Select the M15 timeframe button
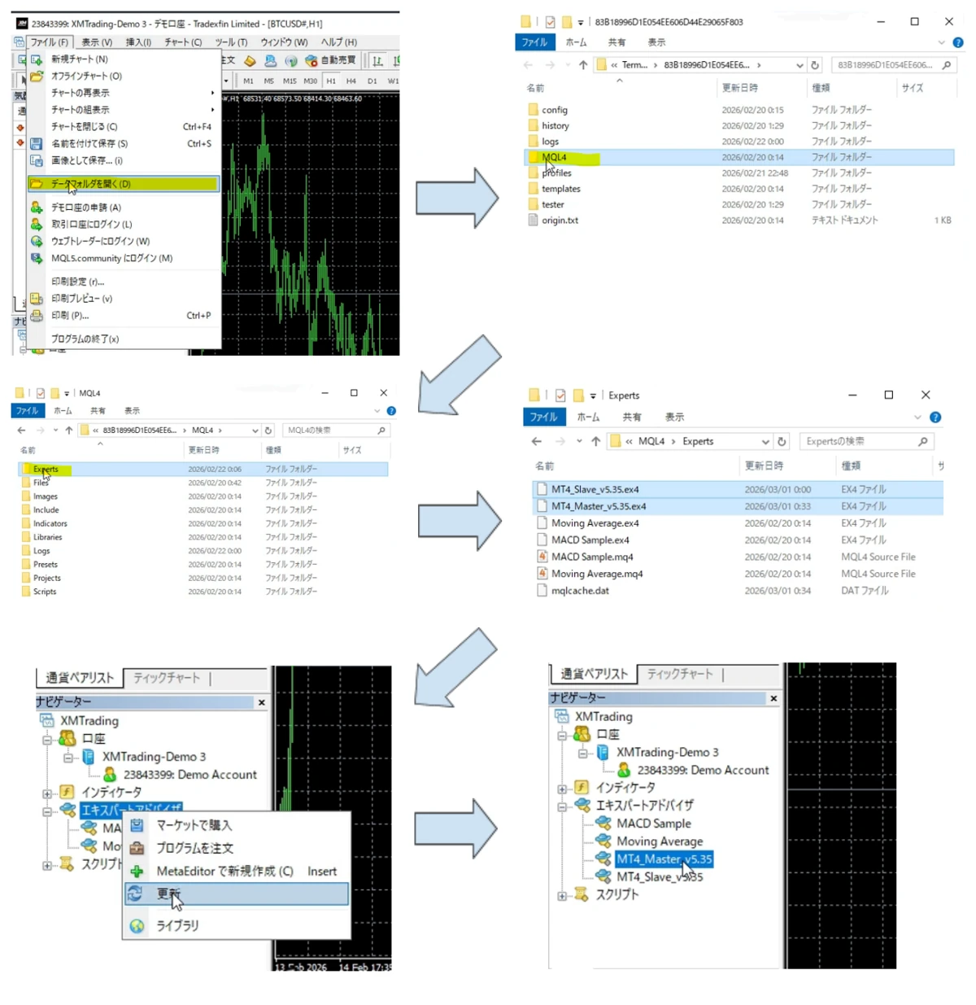This screenshot has width=976, height=1005. click(290, 81)
